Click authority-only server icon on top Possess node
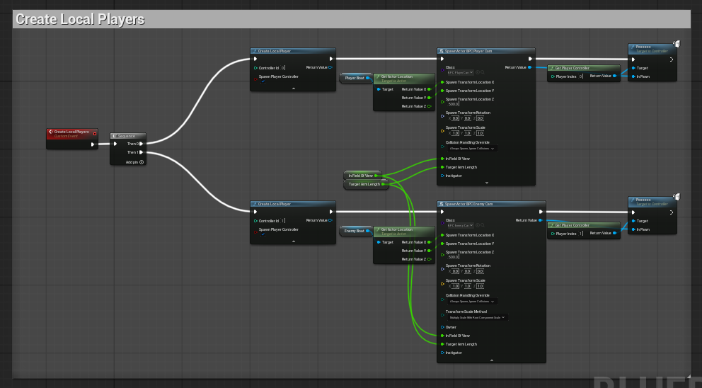Viewport: 702px width, 388px height. point(677,44)
